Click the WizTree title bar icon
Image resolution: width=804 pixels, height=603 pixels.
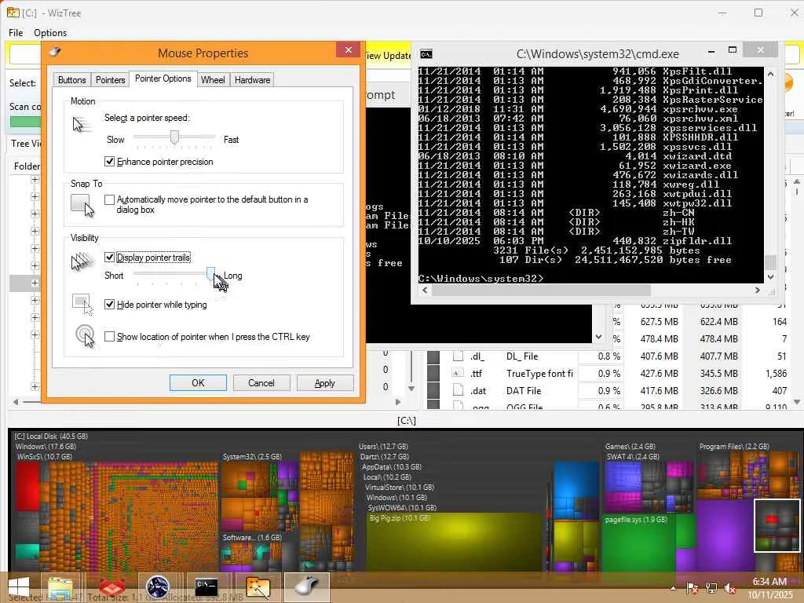point(13,13)
